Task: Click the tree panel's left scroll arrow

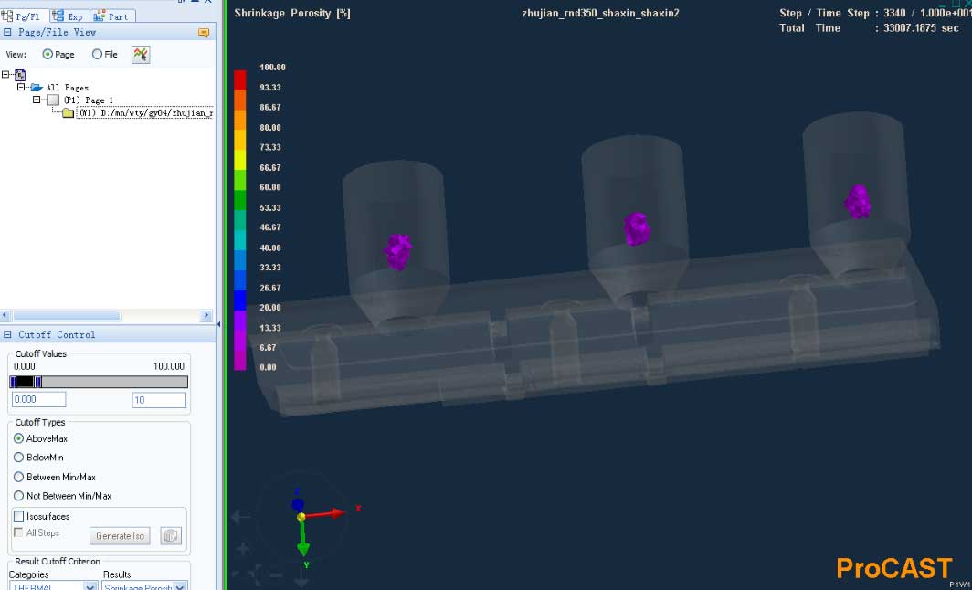Action: (x=6, y=316)
